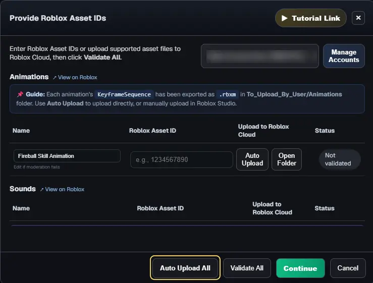
Task: Click Sounds table Status column header
Action: [325, 208]
